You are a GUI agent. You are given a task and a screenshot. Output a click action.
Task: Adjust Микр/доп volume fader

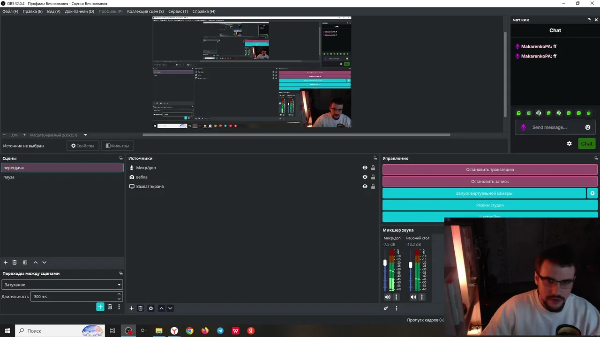click(385, 264)
